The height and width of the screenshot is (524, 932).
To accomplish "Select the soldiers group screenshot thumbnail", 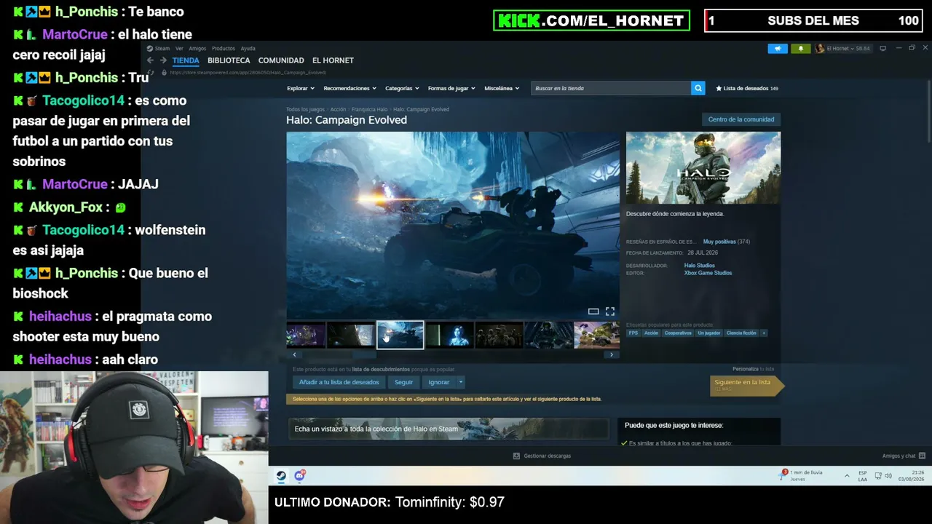I will pos(499,336).
